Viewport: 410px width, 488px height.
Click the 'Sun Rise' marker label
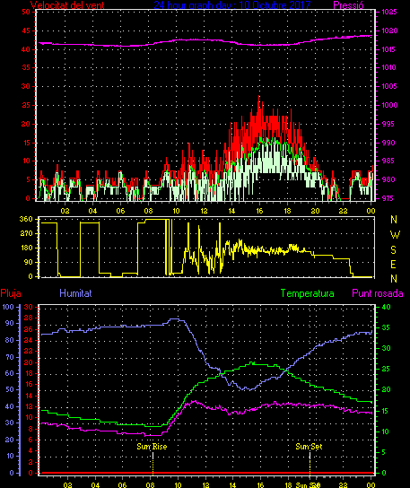point(152,447)
